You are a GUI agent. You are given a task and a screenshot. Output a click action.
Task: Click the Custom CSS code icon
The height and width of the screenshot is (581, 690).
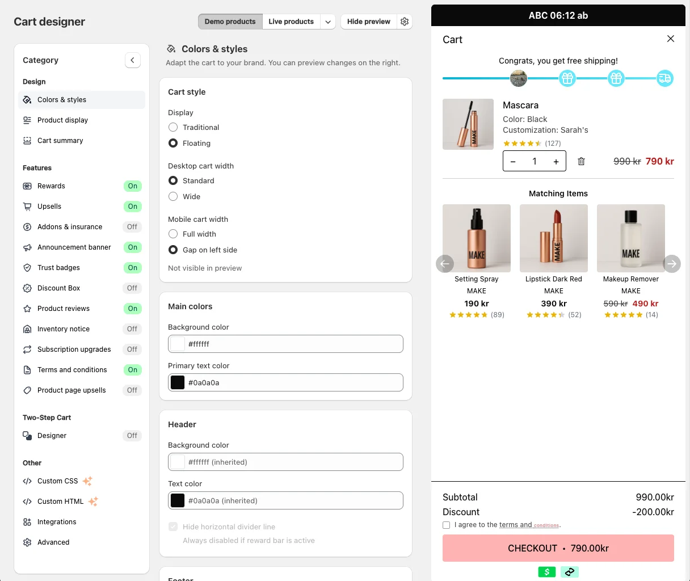(x=27, y=481)
